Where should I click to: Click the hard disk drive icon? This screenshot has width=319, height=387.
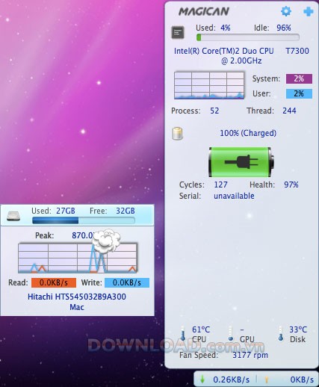(13, 216)
